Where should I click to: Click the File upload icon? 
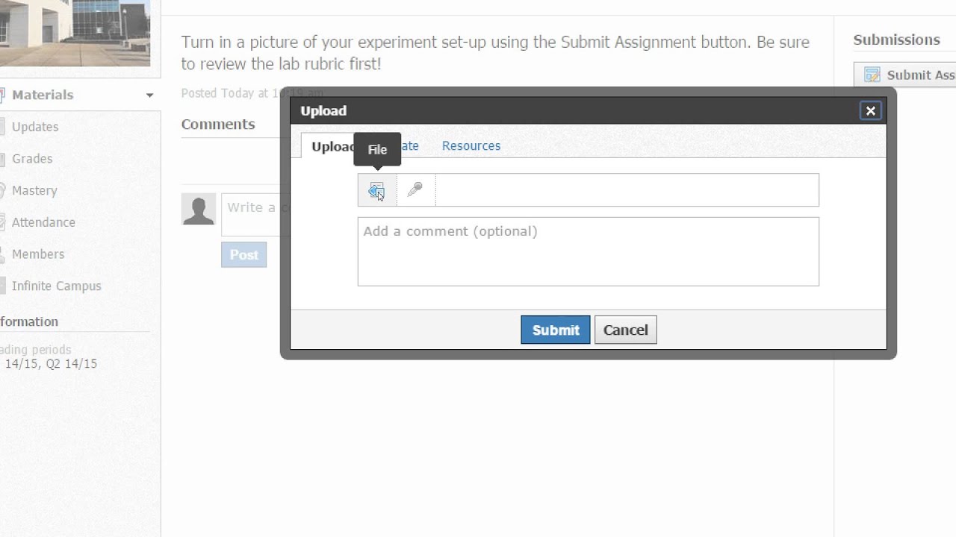pyautogui.click(x=376, y=191)
